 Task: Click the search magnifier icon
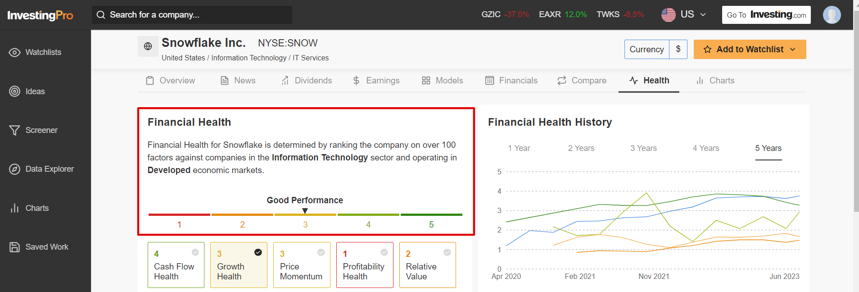click(x=101, y=15)
